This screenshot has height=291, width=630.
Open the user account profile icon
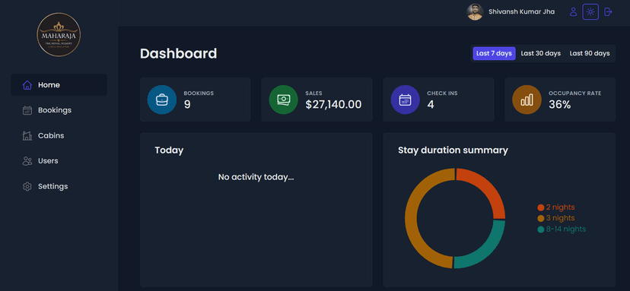[x=574, y=11]
